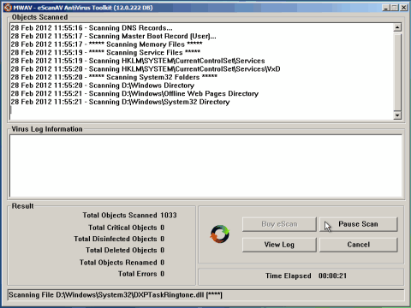Select the 'Scanning Service Files' log line
This screenshot has height=308, width=411.
[x=105, y=53]
